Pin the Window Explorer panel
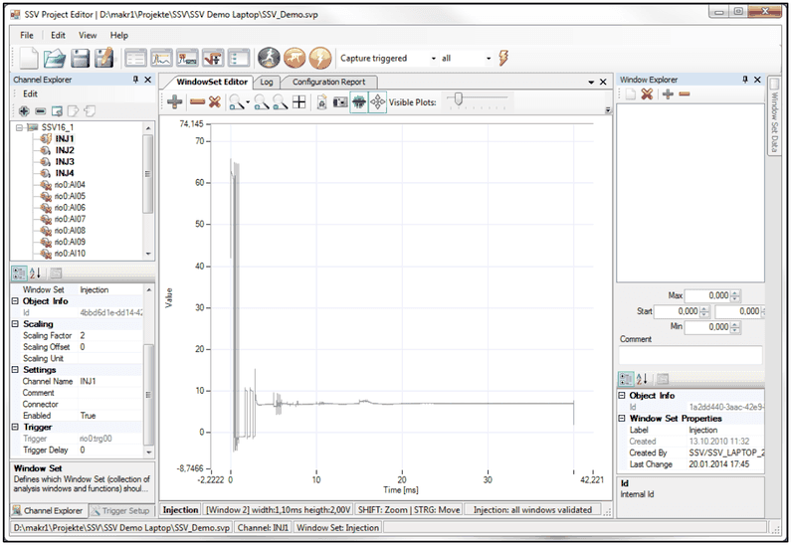This screenshot has height=546, width=791. [745, 80]
